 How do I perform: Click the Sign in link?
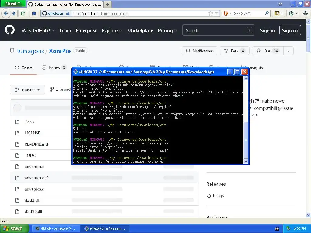(267, 31)
